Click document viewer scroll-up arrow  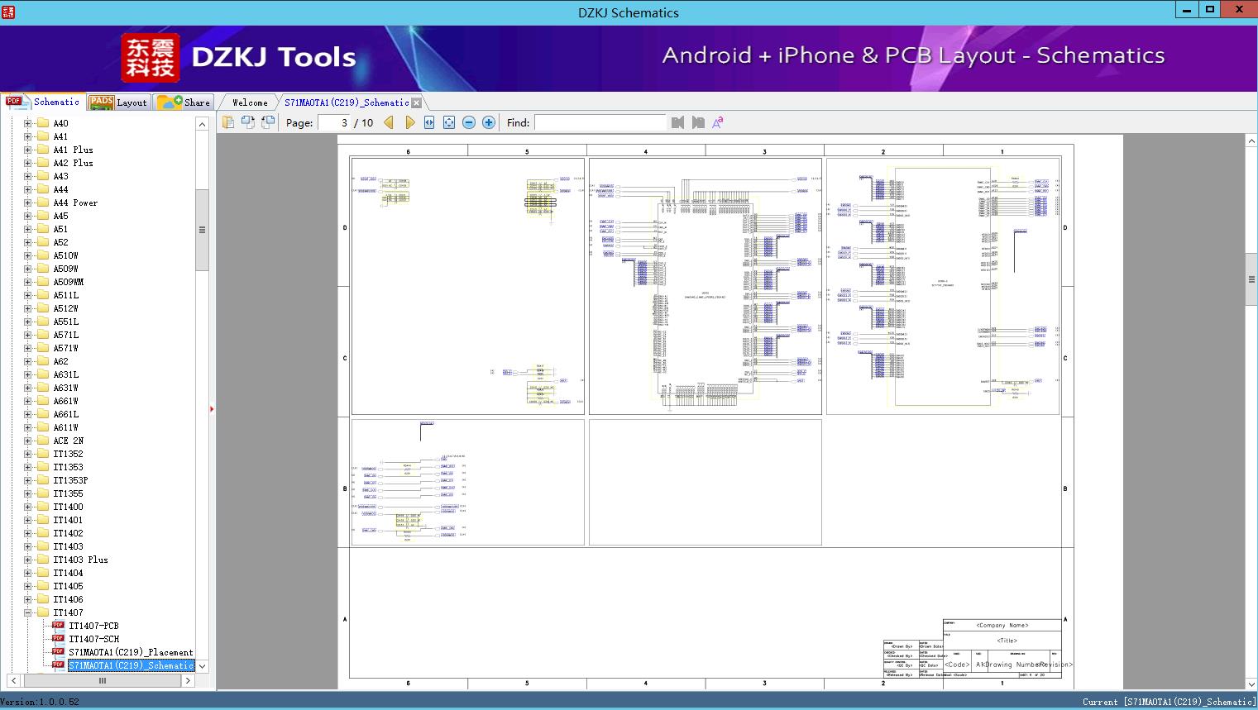coord(1251,141)
